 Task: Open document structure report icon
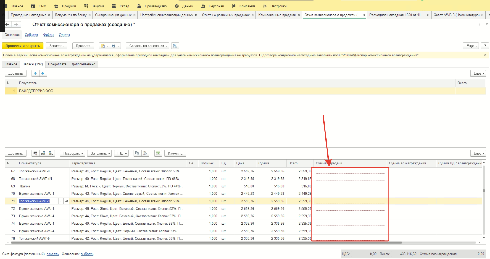tap(175, 46)
